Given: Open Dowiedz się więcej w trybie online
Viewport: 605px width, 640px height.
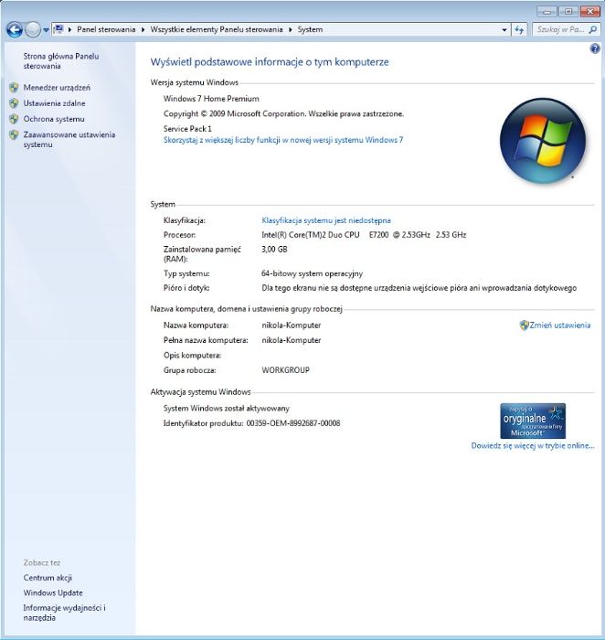Looking at the screenshot, I should click(x=533, y=445).
